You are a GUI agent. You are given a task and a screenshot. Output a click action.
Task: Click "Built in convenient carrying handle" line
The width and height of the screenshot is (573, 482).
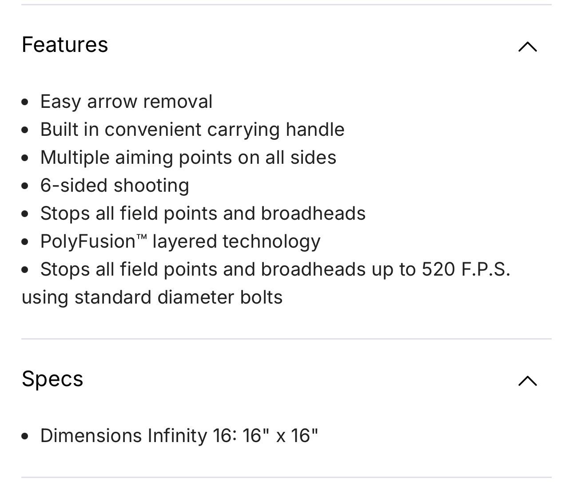[x=192, y=130]
